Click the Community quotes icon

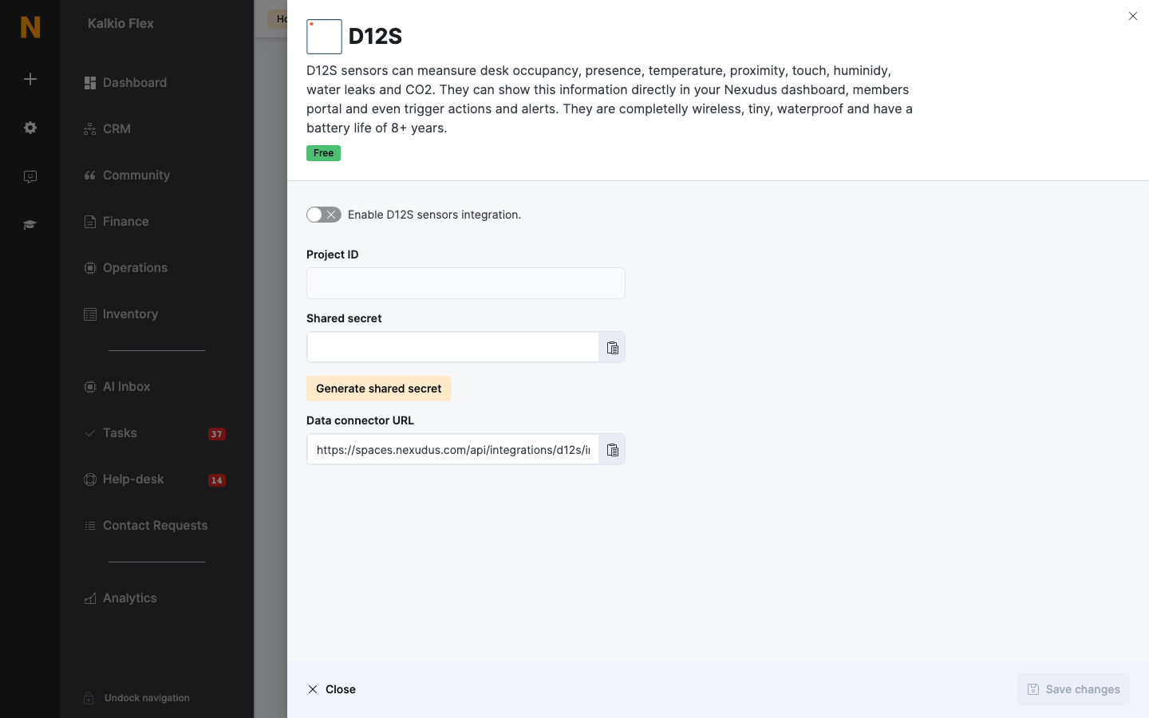click(90, 176)
